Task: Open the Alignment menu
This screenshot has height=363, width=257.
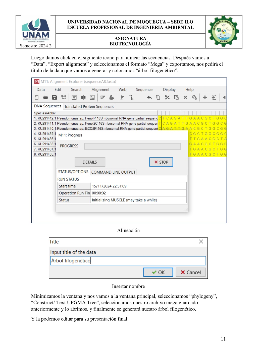Action: click(100, 90)
